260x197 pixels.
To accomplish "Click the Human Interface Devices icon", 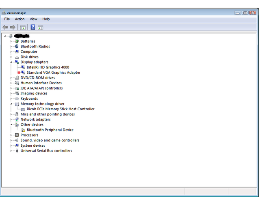I will point(17,83).
